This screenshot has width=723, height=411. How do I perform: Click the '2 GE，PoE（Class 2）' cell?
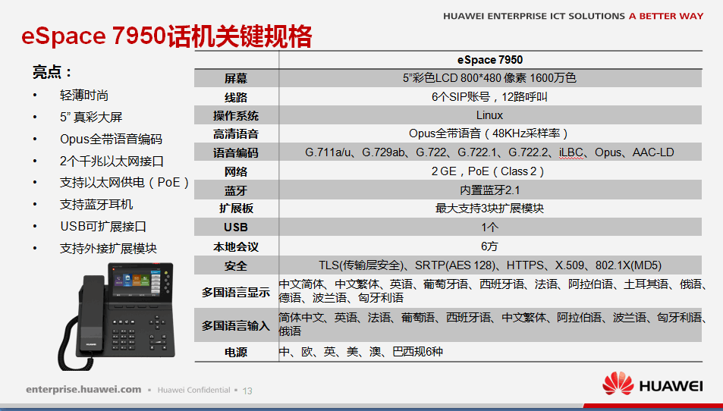pos(489,171)
